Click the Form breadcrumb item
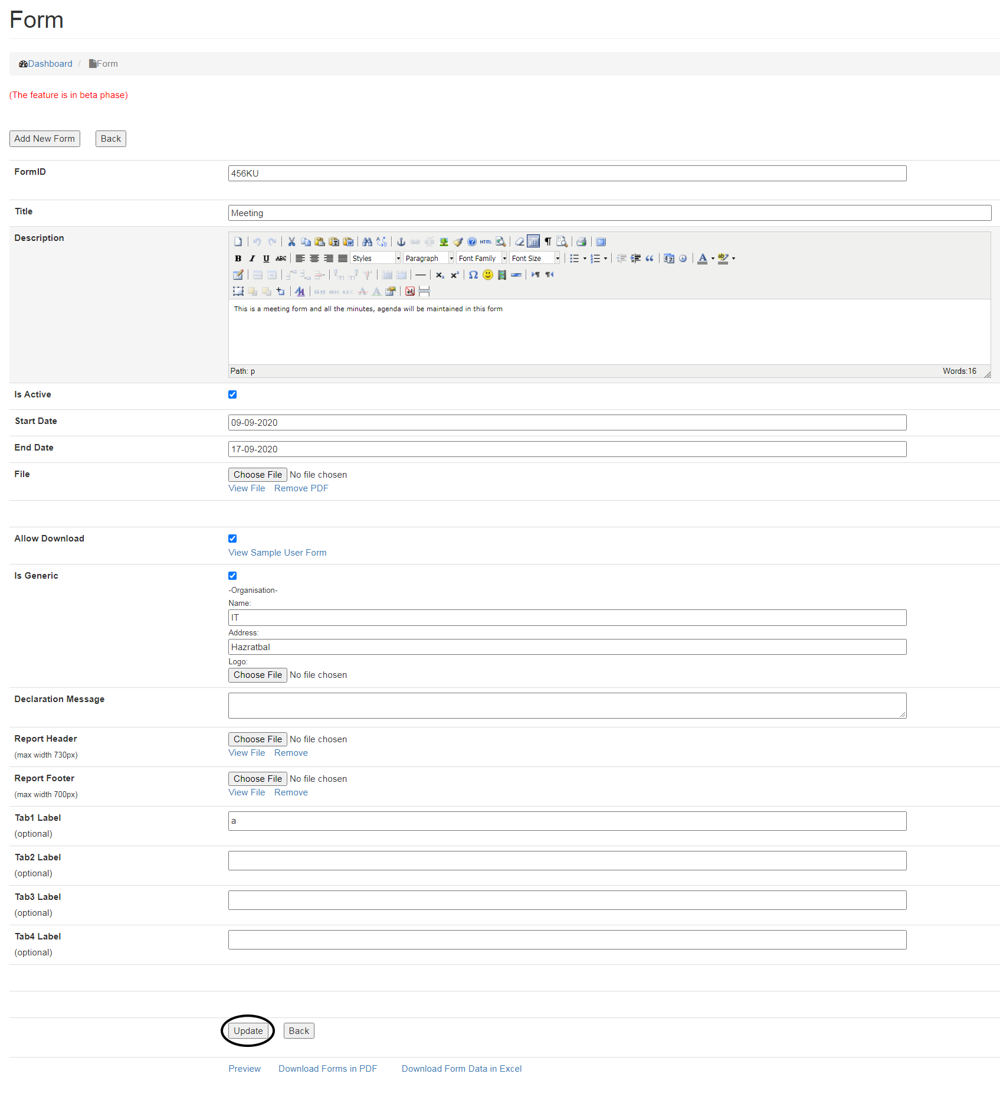1000x1093 pixels. 107,64
